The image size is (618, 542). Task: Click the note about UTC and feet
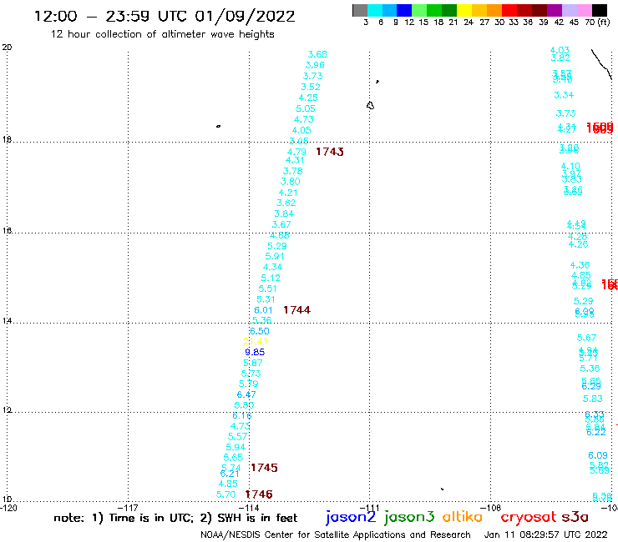click(x=175, y=518)
